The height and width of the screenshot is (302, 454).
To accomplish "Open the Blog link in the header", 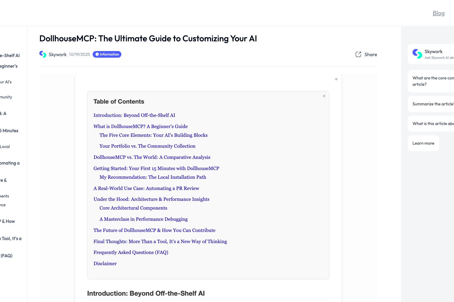I will point(439,13).
